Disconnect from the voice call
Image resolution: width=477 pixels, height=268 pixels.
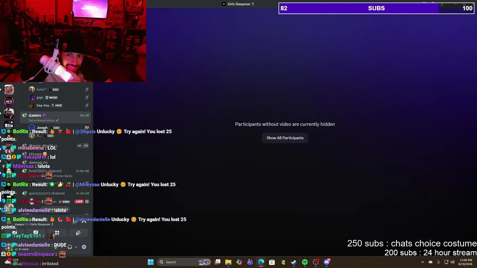tap(84, 222)
